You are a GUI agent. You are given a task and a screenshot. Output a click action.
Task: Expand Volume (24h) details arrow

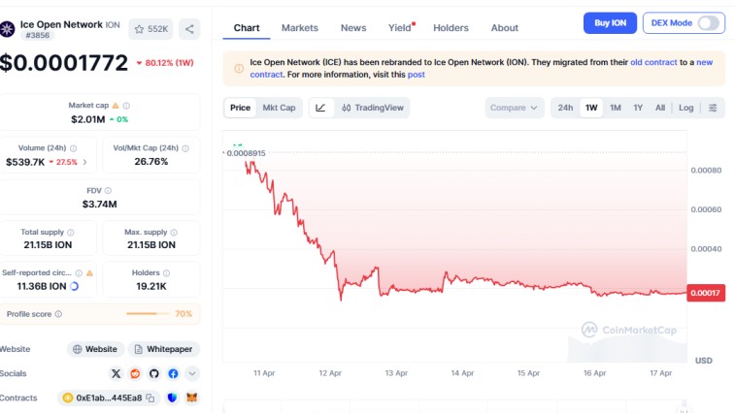84,162
